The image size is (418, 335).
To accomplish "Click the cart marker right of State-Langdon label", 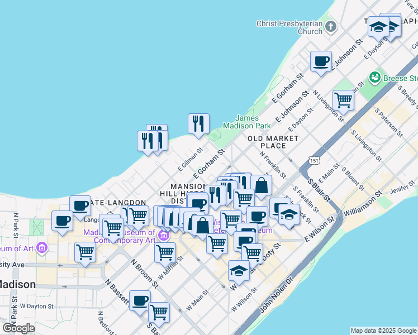I will pos(139,218).
